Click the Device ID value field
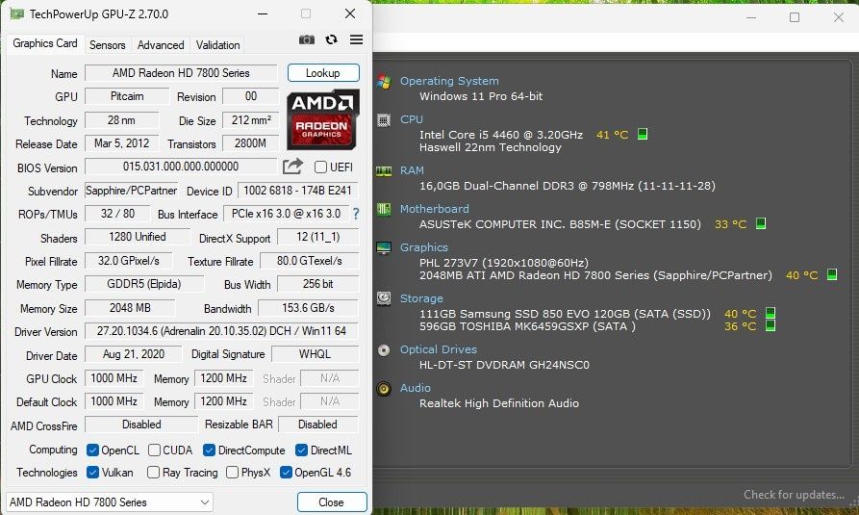The height and width of the screenshot is (515, 859). [x=297, y=191]
